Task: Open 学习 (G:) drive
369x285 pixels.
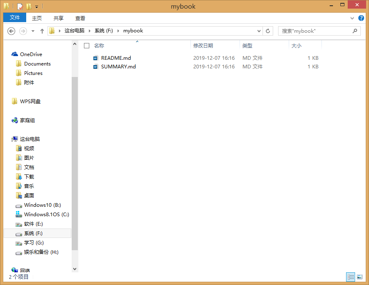Action: 34,243
